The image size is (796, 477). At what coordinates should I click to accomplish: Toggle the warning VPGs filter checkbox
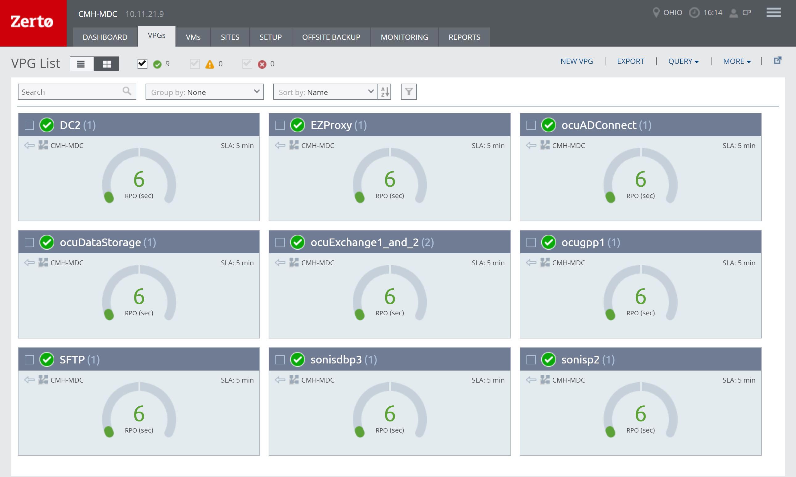195,64
